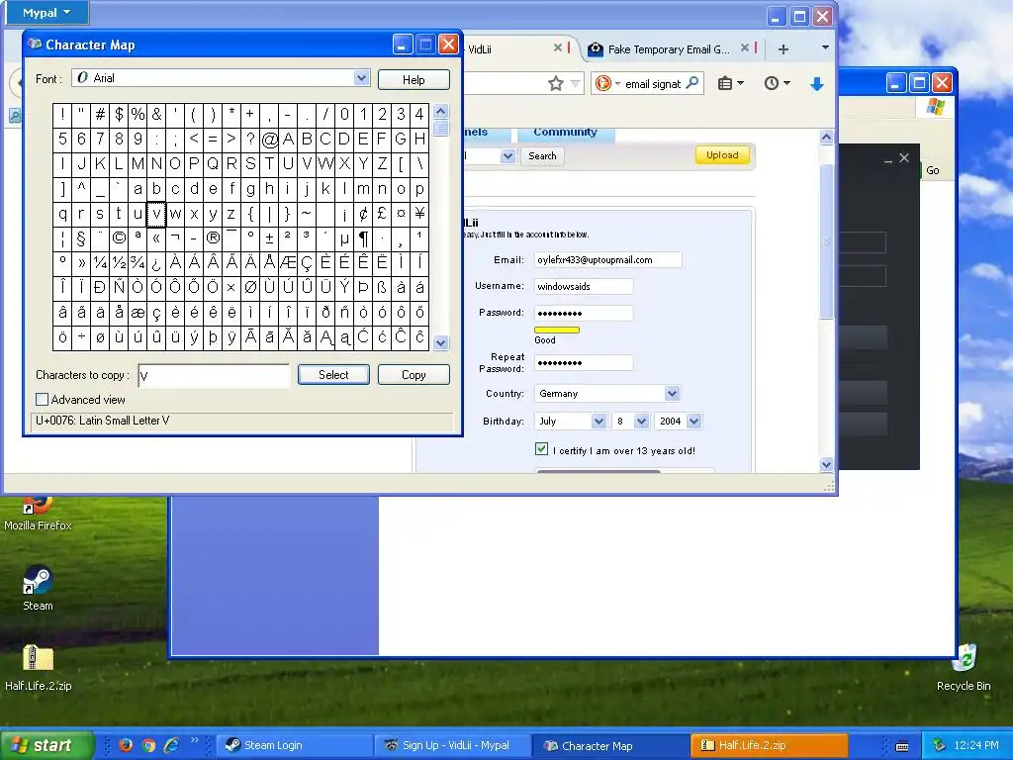
Task: Select the © copyright symbol in the grid
Action: click(x=119, y=237)
